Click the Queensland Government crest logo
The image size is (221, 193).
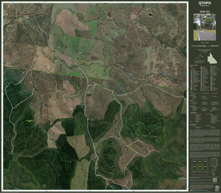coord(217,188)
